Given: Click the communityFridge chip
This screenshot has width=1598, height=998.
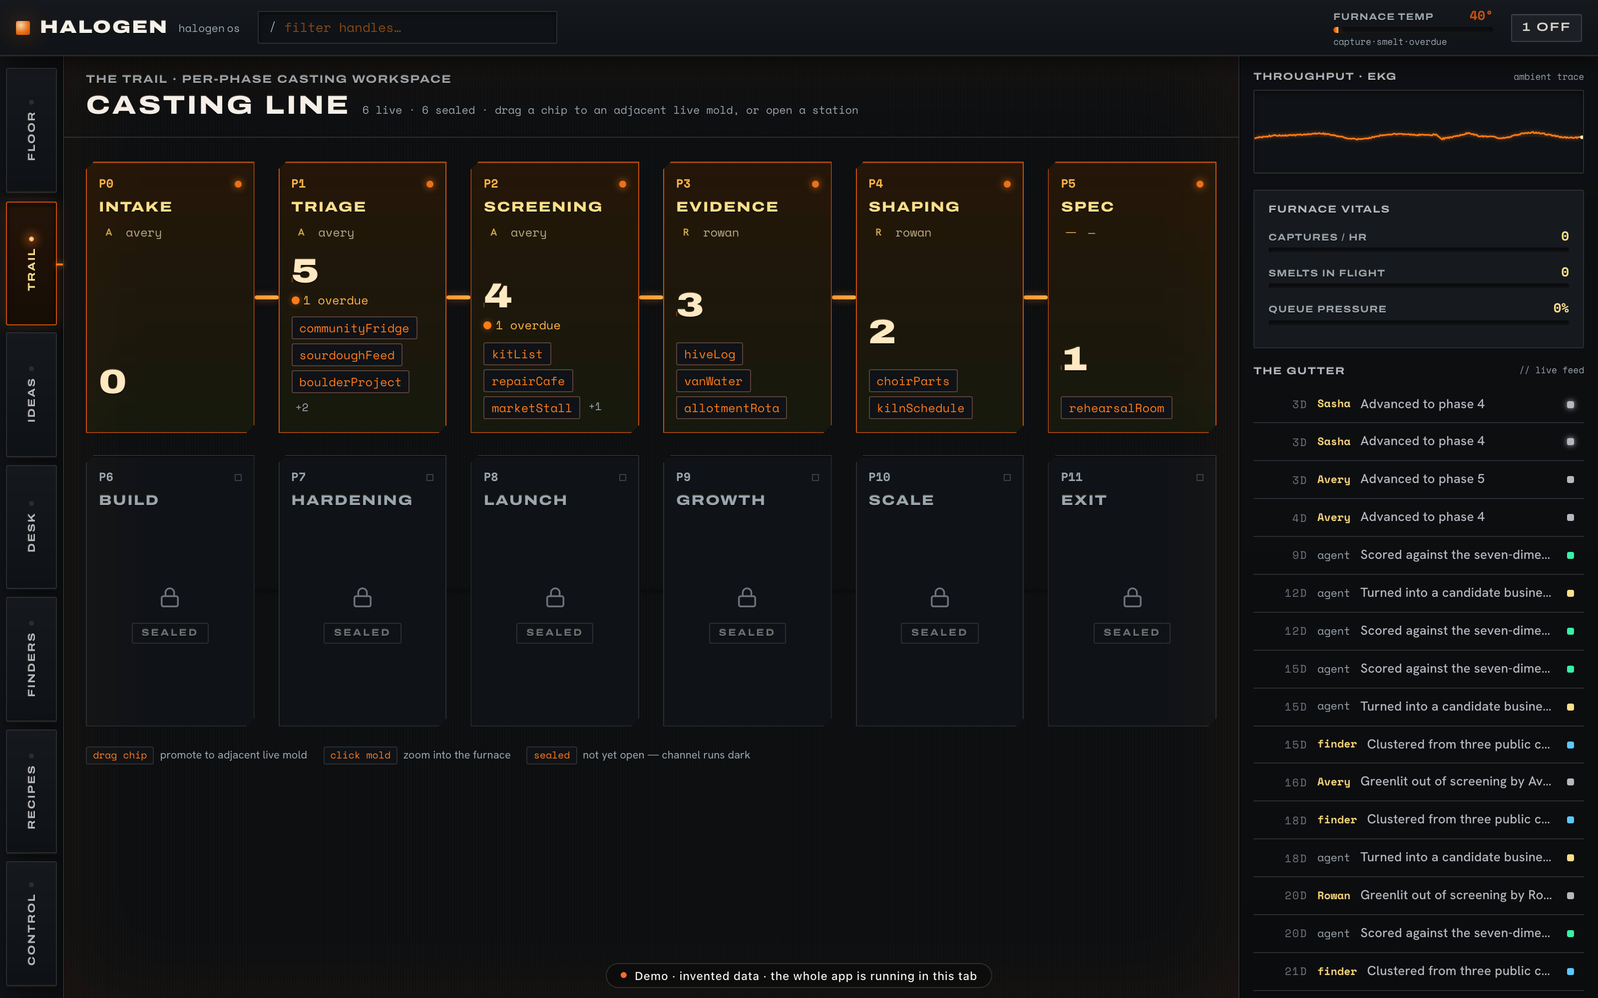Looking at the screenshot, I should point(354,328).
